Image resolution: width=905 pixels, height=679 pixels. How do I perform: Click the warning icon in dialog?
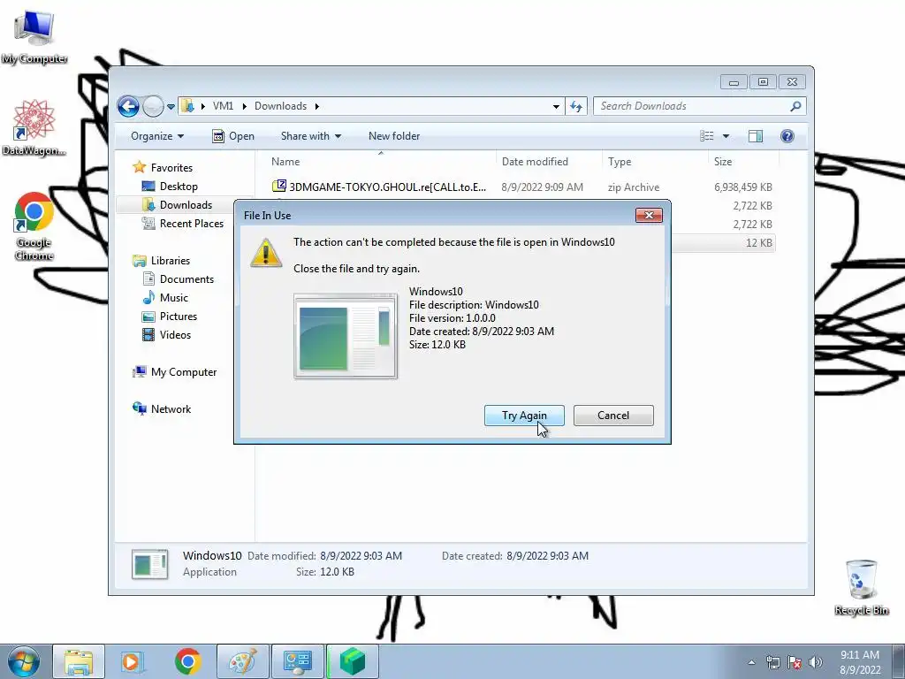(x=266, y=253)
